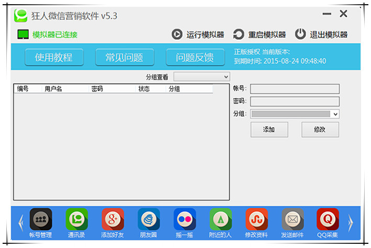This screenshot has height=248, width=371.
Task: Focus the 密码 password input field
Action: [295, 102]
